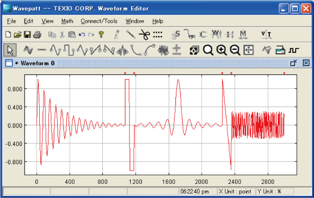Select the freehand pencil draw tool

[117, 34]
